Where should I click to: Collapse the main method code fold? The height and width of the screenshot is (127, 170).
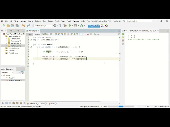point(31,47)
